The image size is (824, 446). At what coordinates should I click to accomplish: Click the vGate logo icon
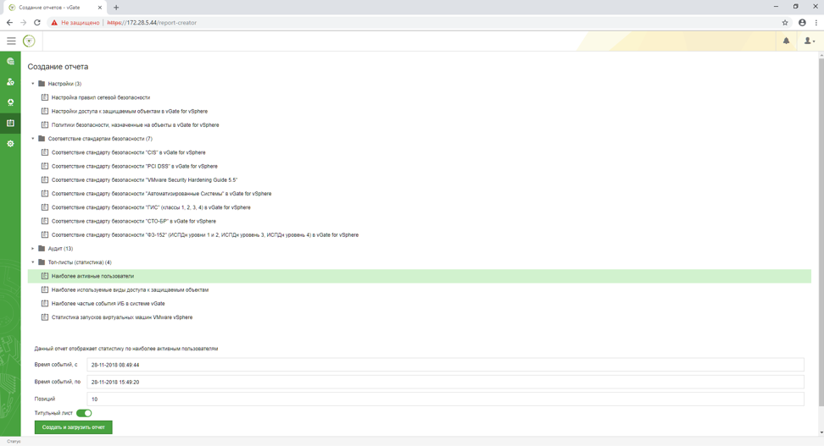[29, 41]
